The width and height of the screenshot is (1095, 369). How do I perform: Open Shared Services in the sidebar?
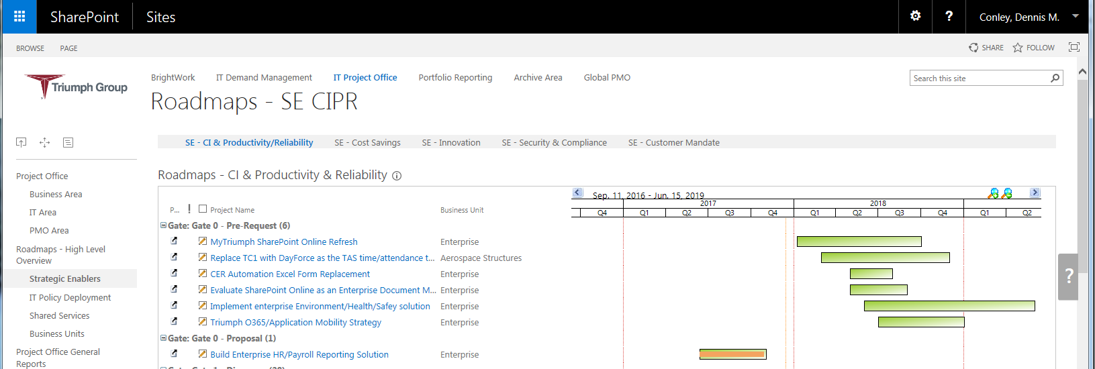coord(59,315)
